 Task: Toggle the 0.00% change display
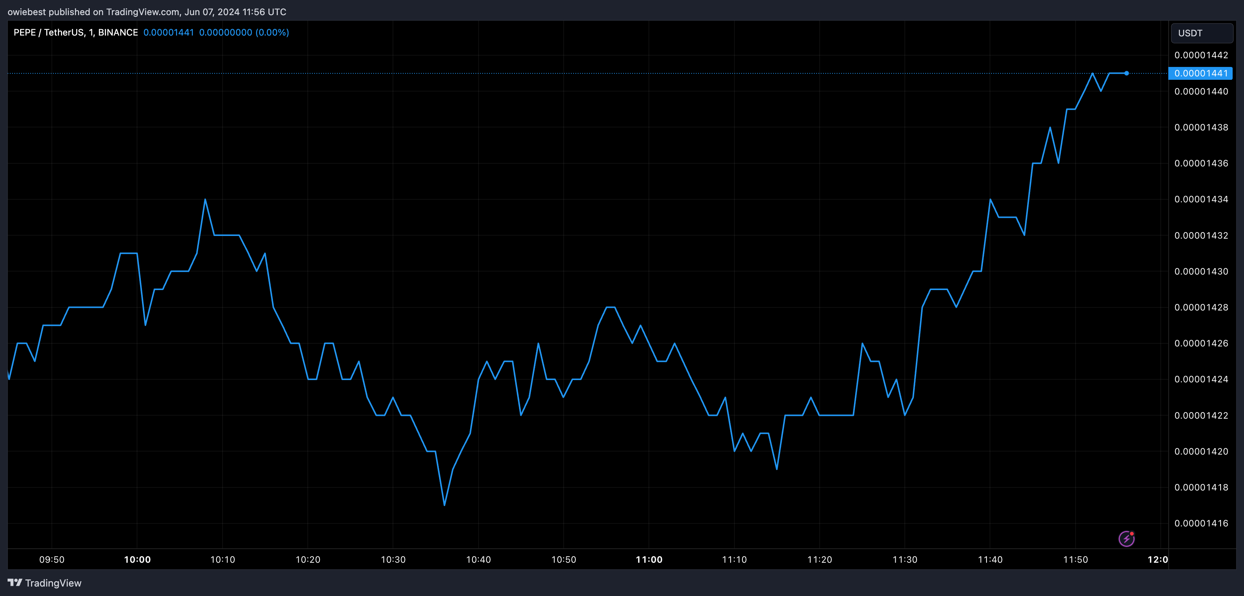click(273, 32)
